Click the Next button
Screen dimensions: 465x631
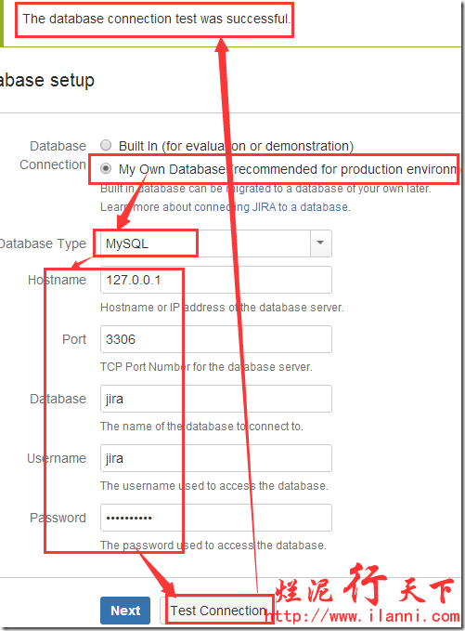click(125, 611)
